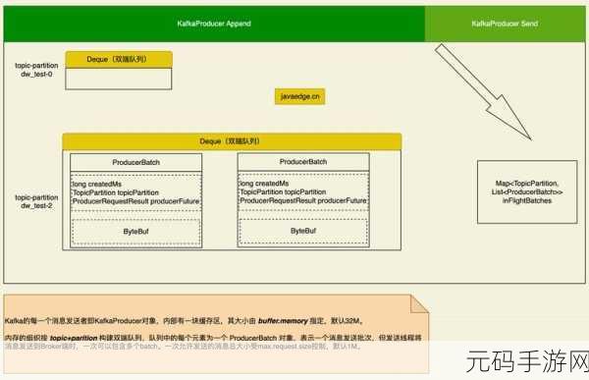
Task: Click the folded corner of the note
Action: (x=419, y=303)
